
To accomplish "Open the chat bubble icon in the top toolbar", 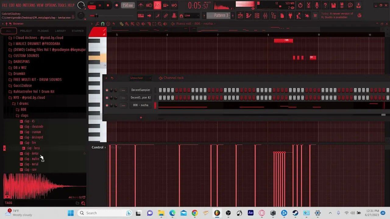I will coord(350,5).
